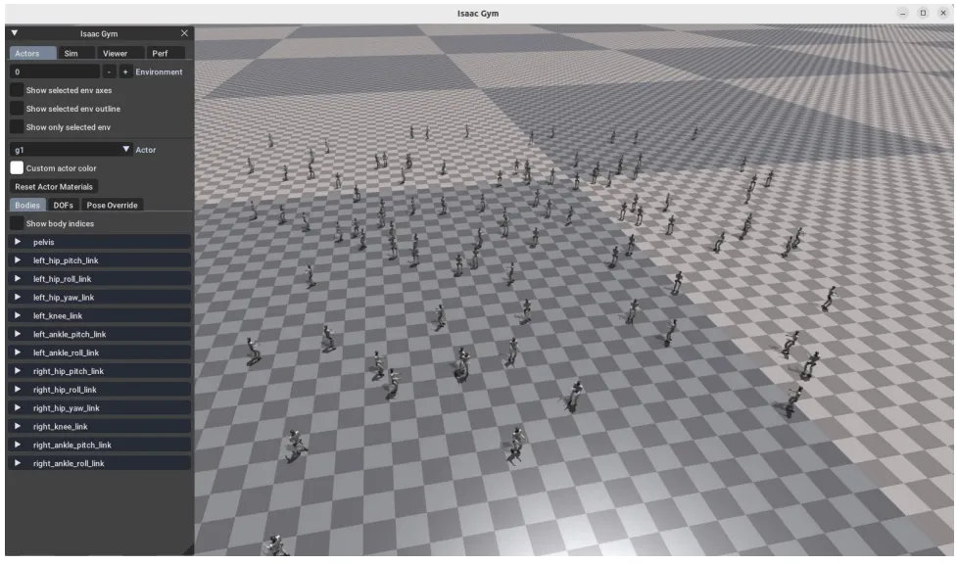Image resolution: width=957 pixels, height=564 pixels.
Task: Enable Show selected env axes
Action: tap(17, 90)
